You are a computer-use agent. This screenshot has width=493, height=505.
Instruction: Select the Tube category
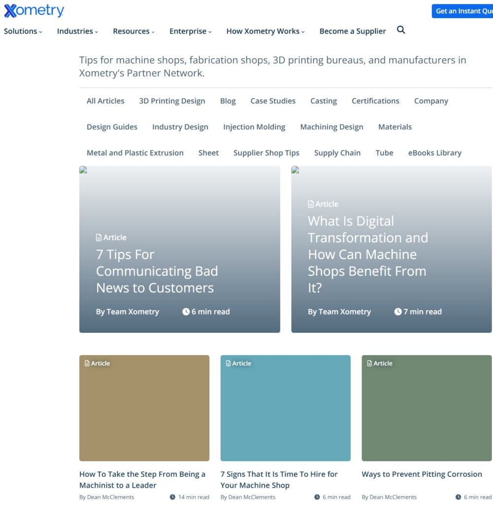point(384,153)
